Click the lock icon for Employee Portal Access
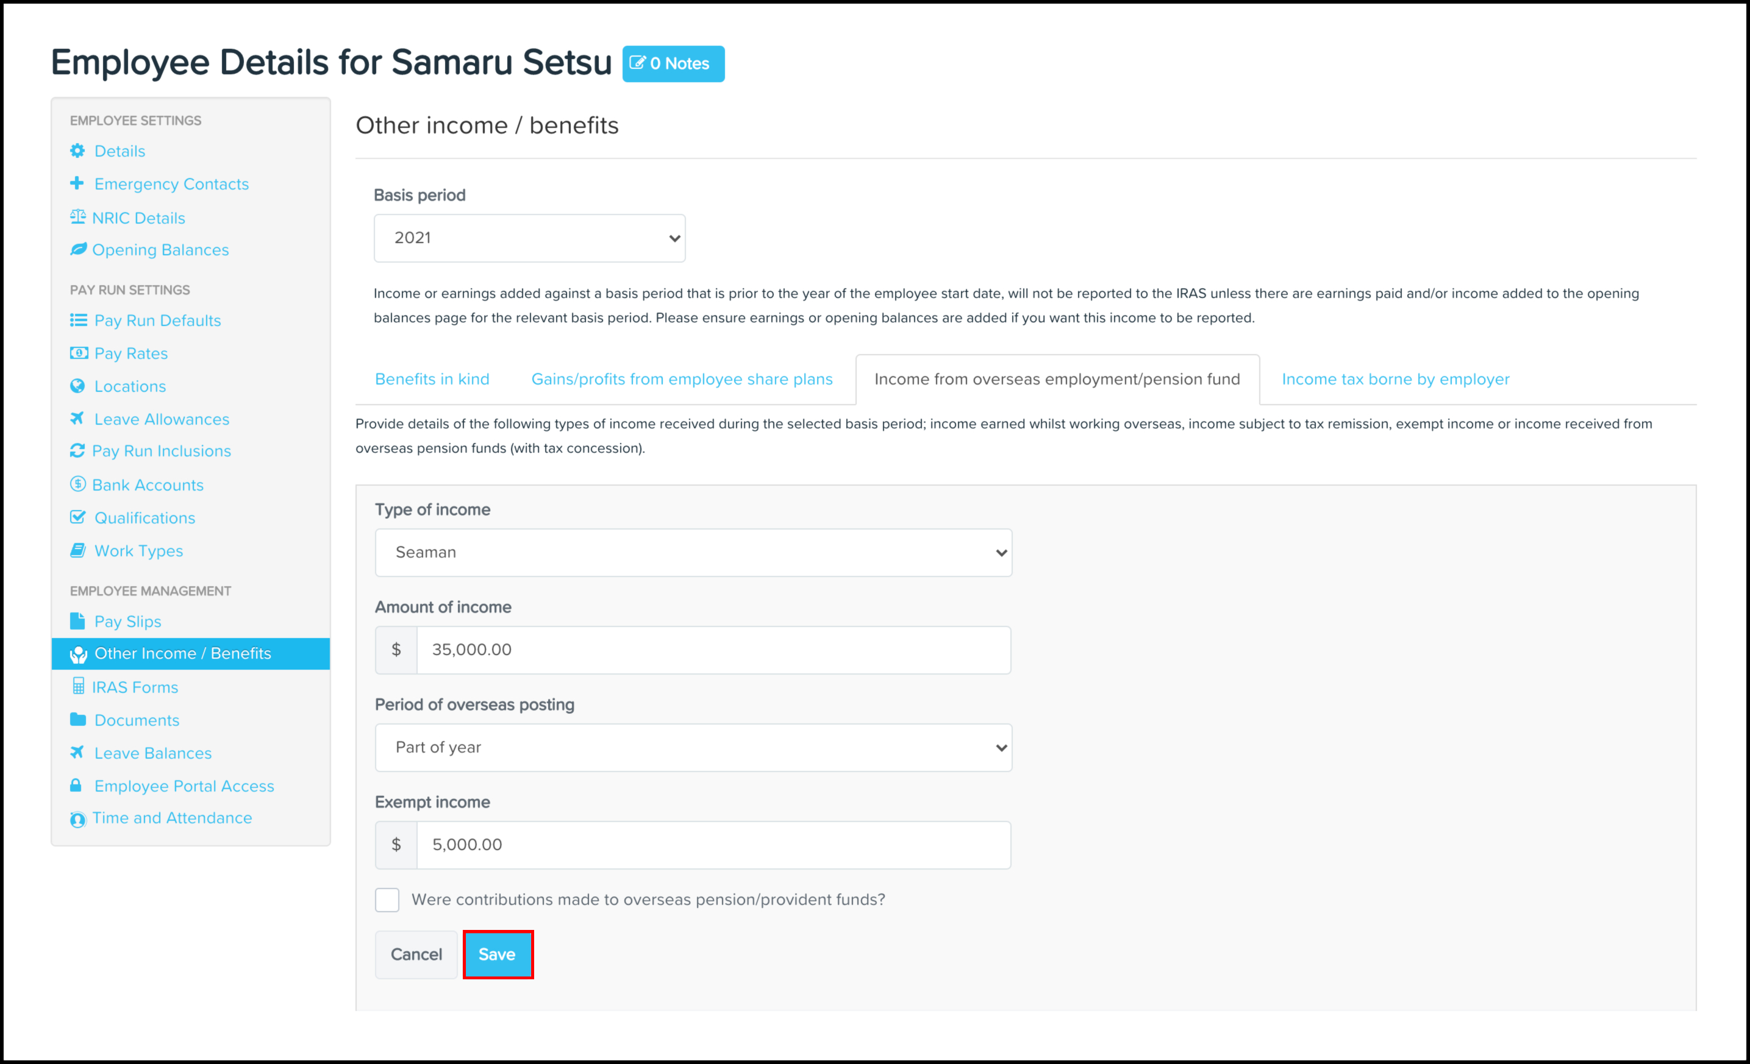This screenshot has width=1750, height=1064. (75, 785)
